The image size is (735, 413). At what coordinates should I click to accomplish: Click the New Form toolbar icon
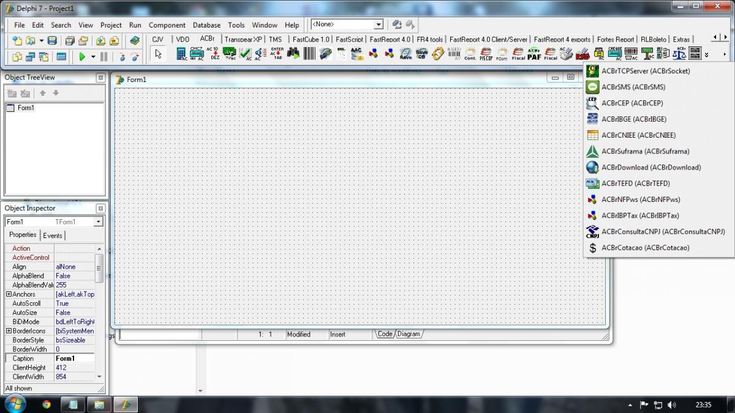[x=61, y=56]
